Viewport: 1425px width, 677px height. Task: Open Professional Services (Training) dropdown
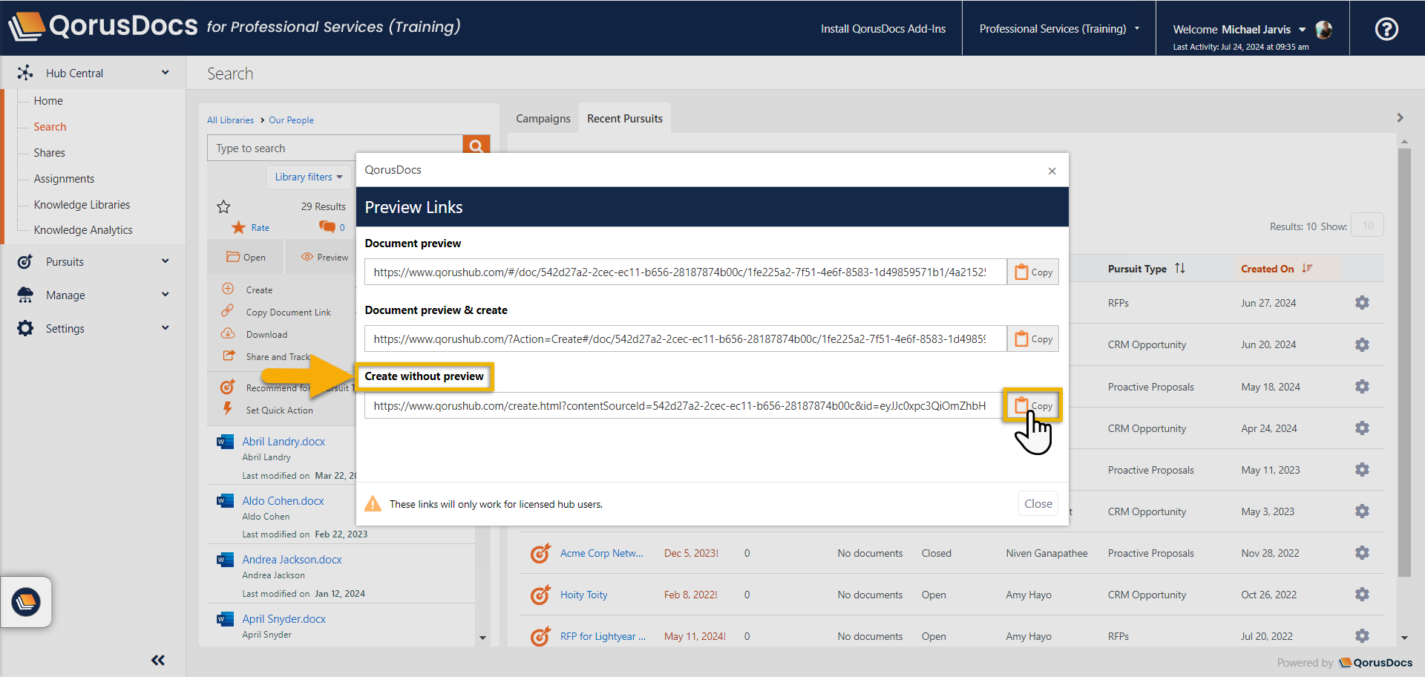click(1059, 29)
